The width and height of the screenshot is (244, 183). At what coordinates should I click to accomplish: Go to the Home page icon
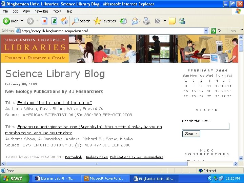[64, 21]
